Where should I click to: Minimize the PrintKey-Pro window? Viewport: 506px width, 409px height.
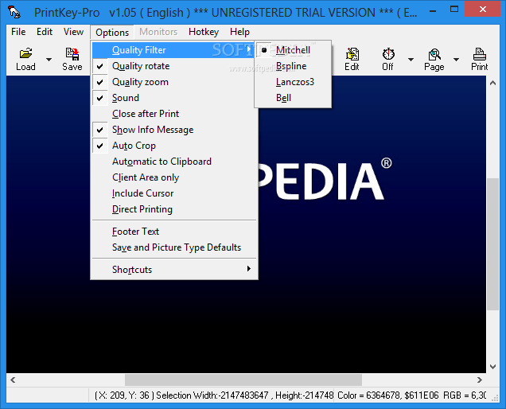(433, 10)
